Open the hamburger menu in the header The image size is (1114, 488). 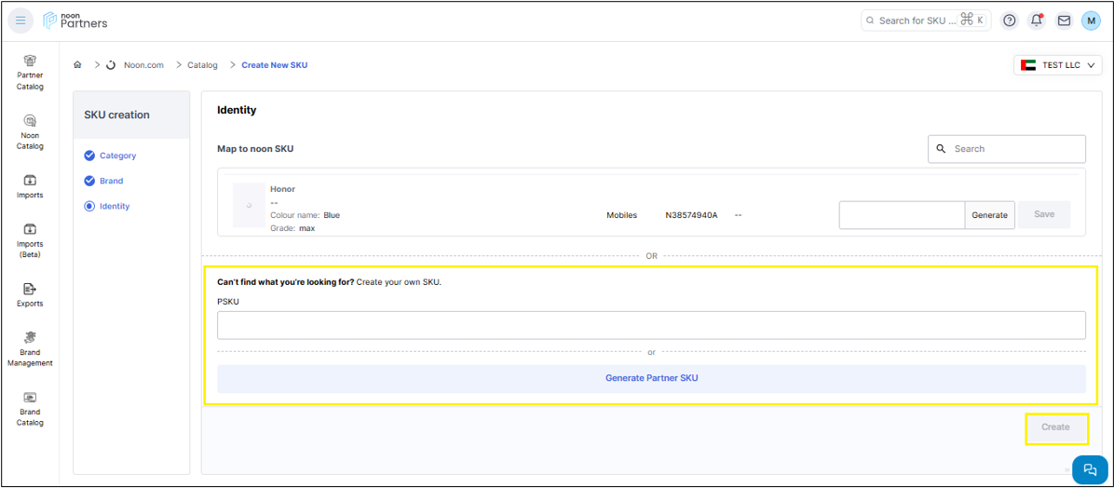tap(20, 20)
